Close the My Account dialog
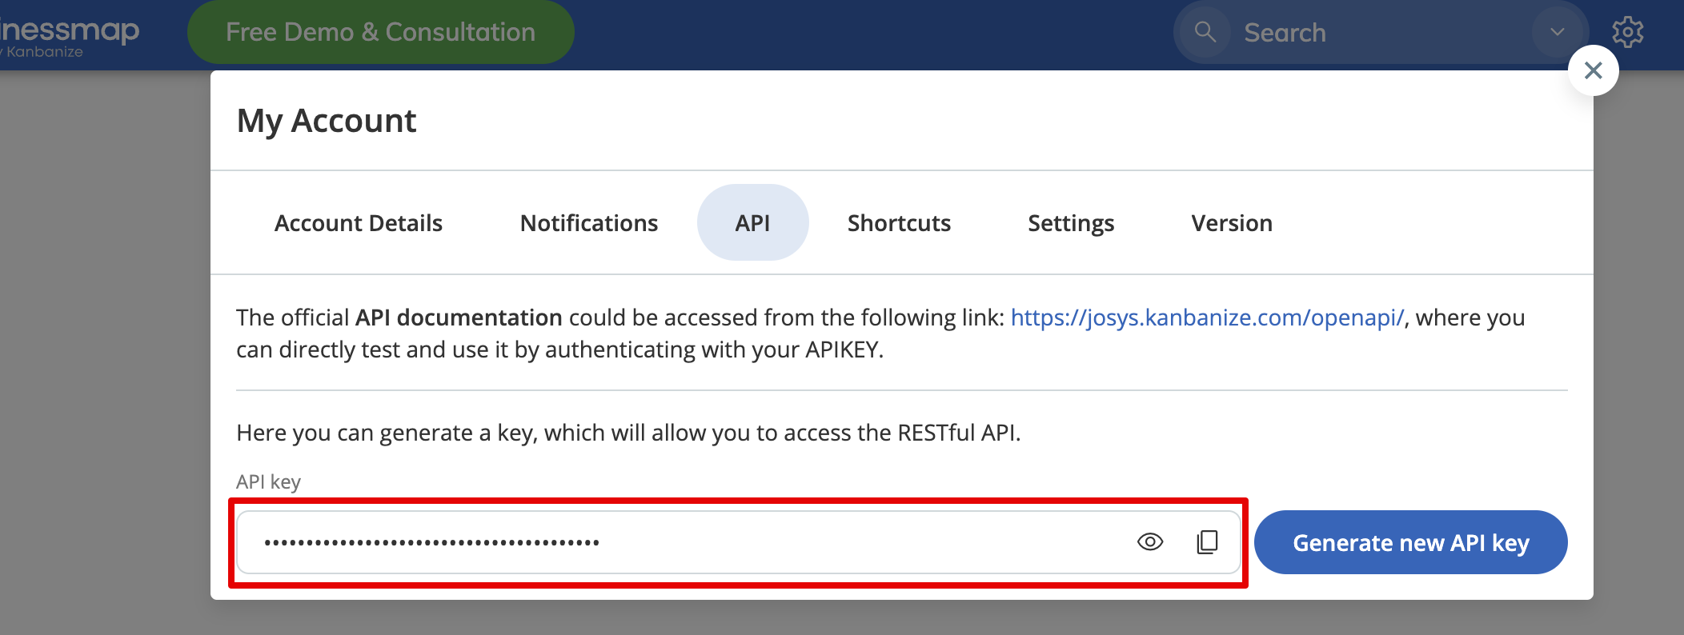This screenshot has width=1684, height=635. point(1593,70)
